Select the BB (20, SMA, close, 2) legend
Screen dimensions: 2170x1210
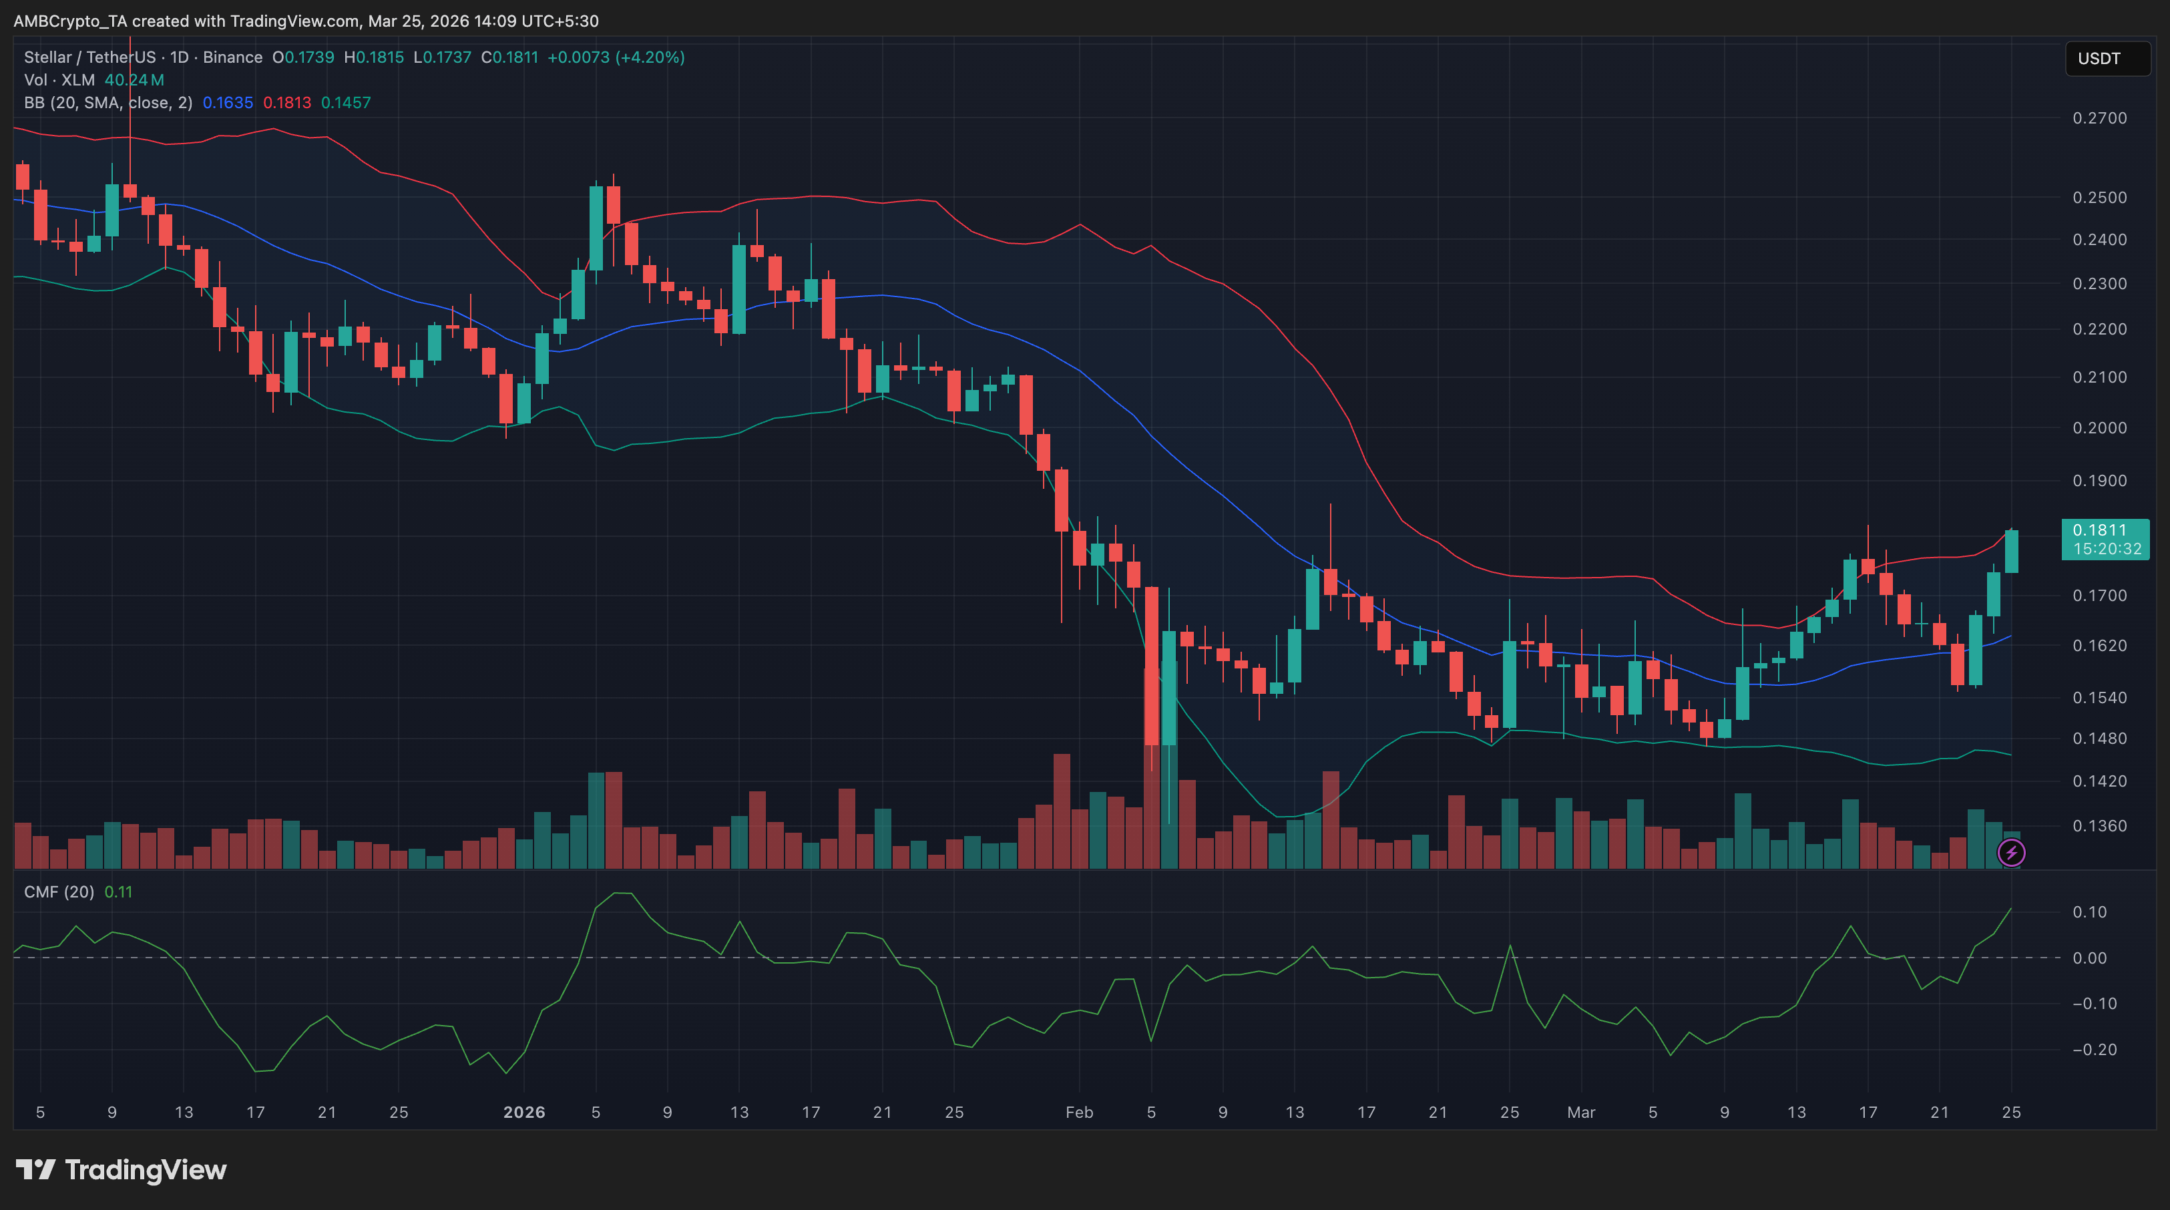[x=107, y=103]
